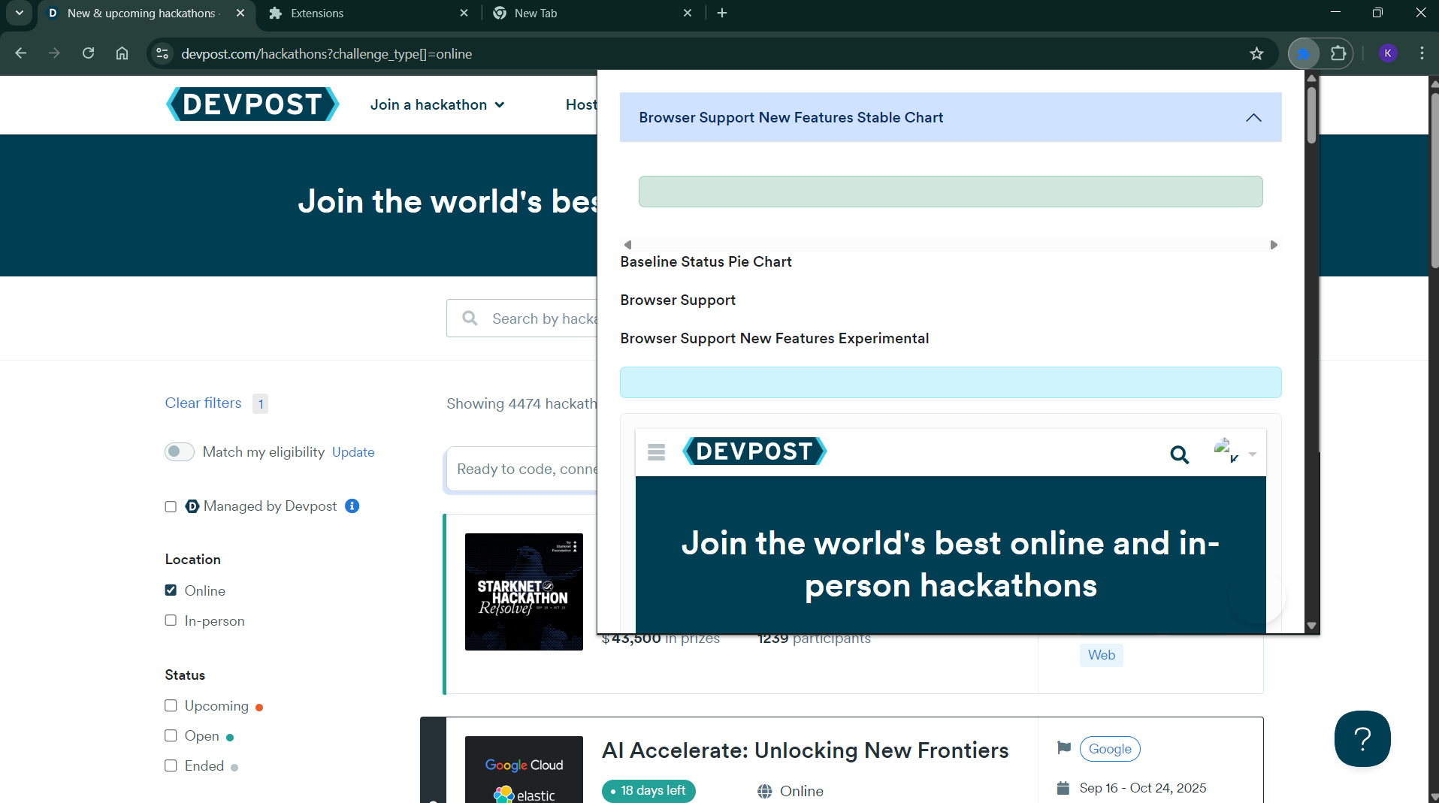The image size is (1439, 803).
Task: Click the filter count badge 1
Action: (x=261, y=404)
